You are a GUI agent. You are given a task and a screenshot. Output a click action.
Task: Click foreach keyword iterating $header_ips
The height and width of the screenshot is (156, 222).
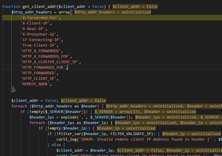pyautogui.click(x=37, y=123)
